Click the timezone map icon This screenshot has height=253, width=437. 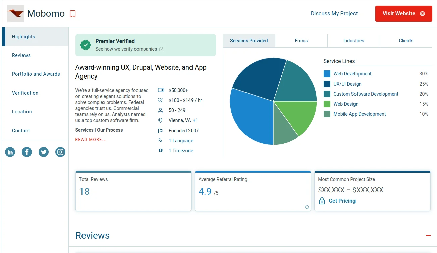(161, 150)
